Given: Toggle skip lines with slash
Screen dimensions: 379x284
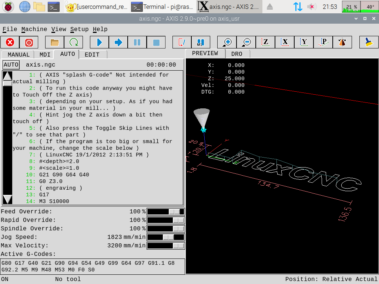Looking at the screenshot, I should [x=182, y=42].
